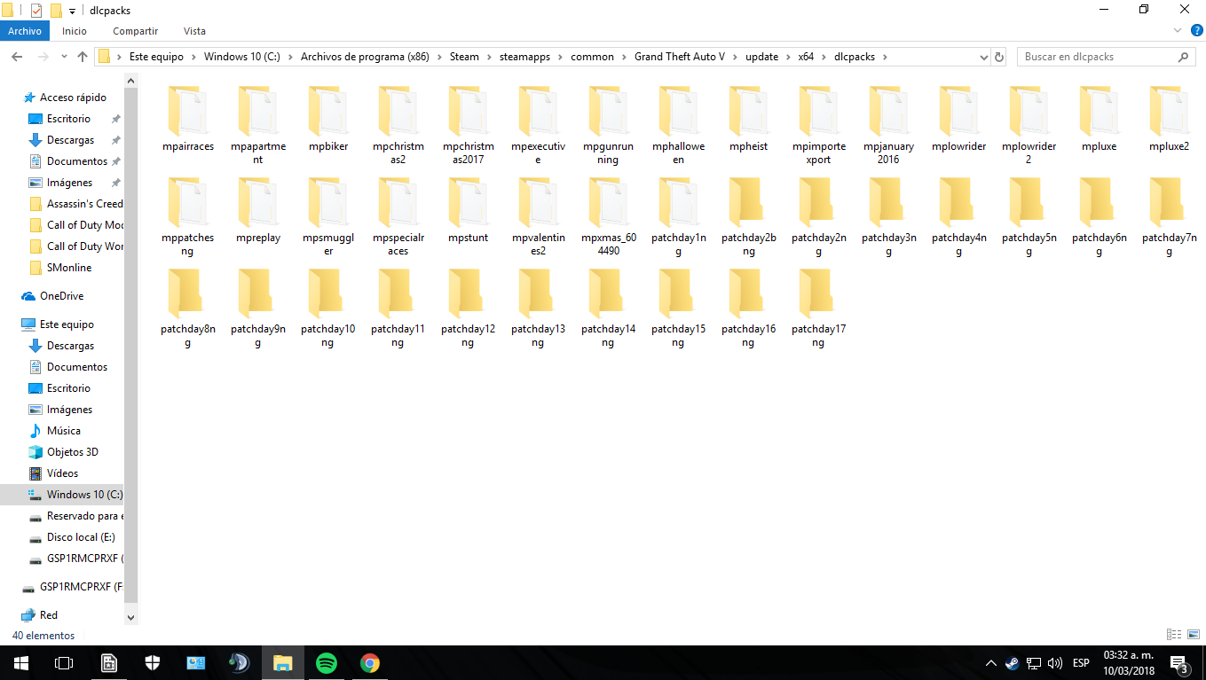
Task: Click the ESP language indicator
Action: pyautogui.click(x=1081, y=663)
